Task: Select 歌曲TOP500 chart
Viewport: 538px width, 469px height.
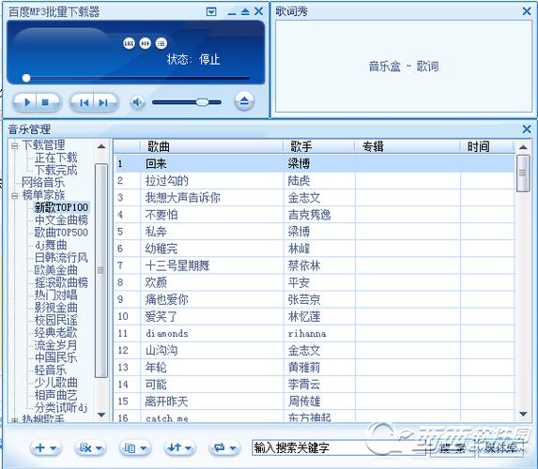Action: coord(61,233)
